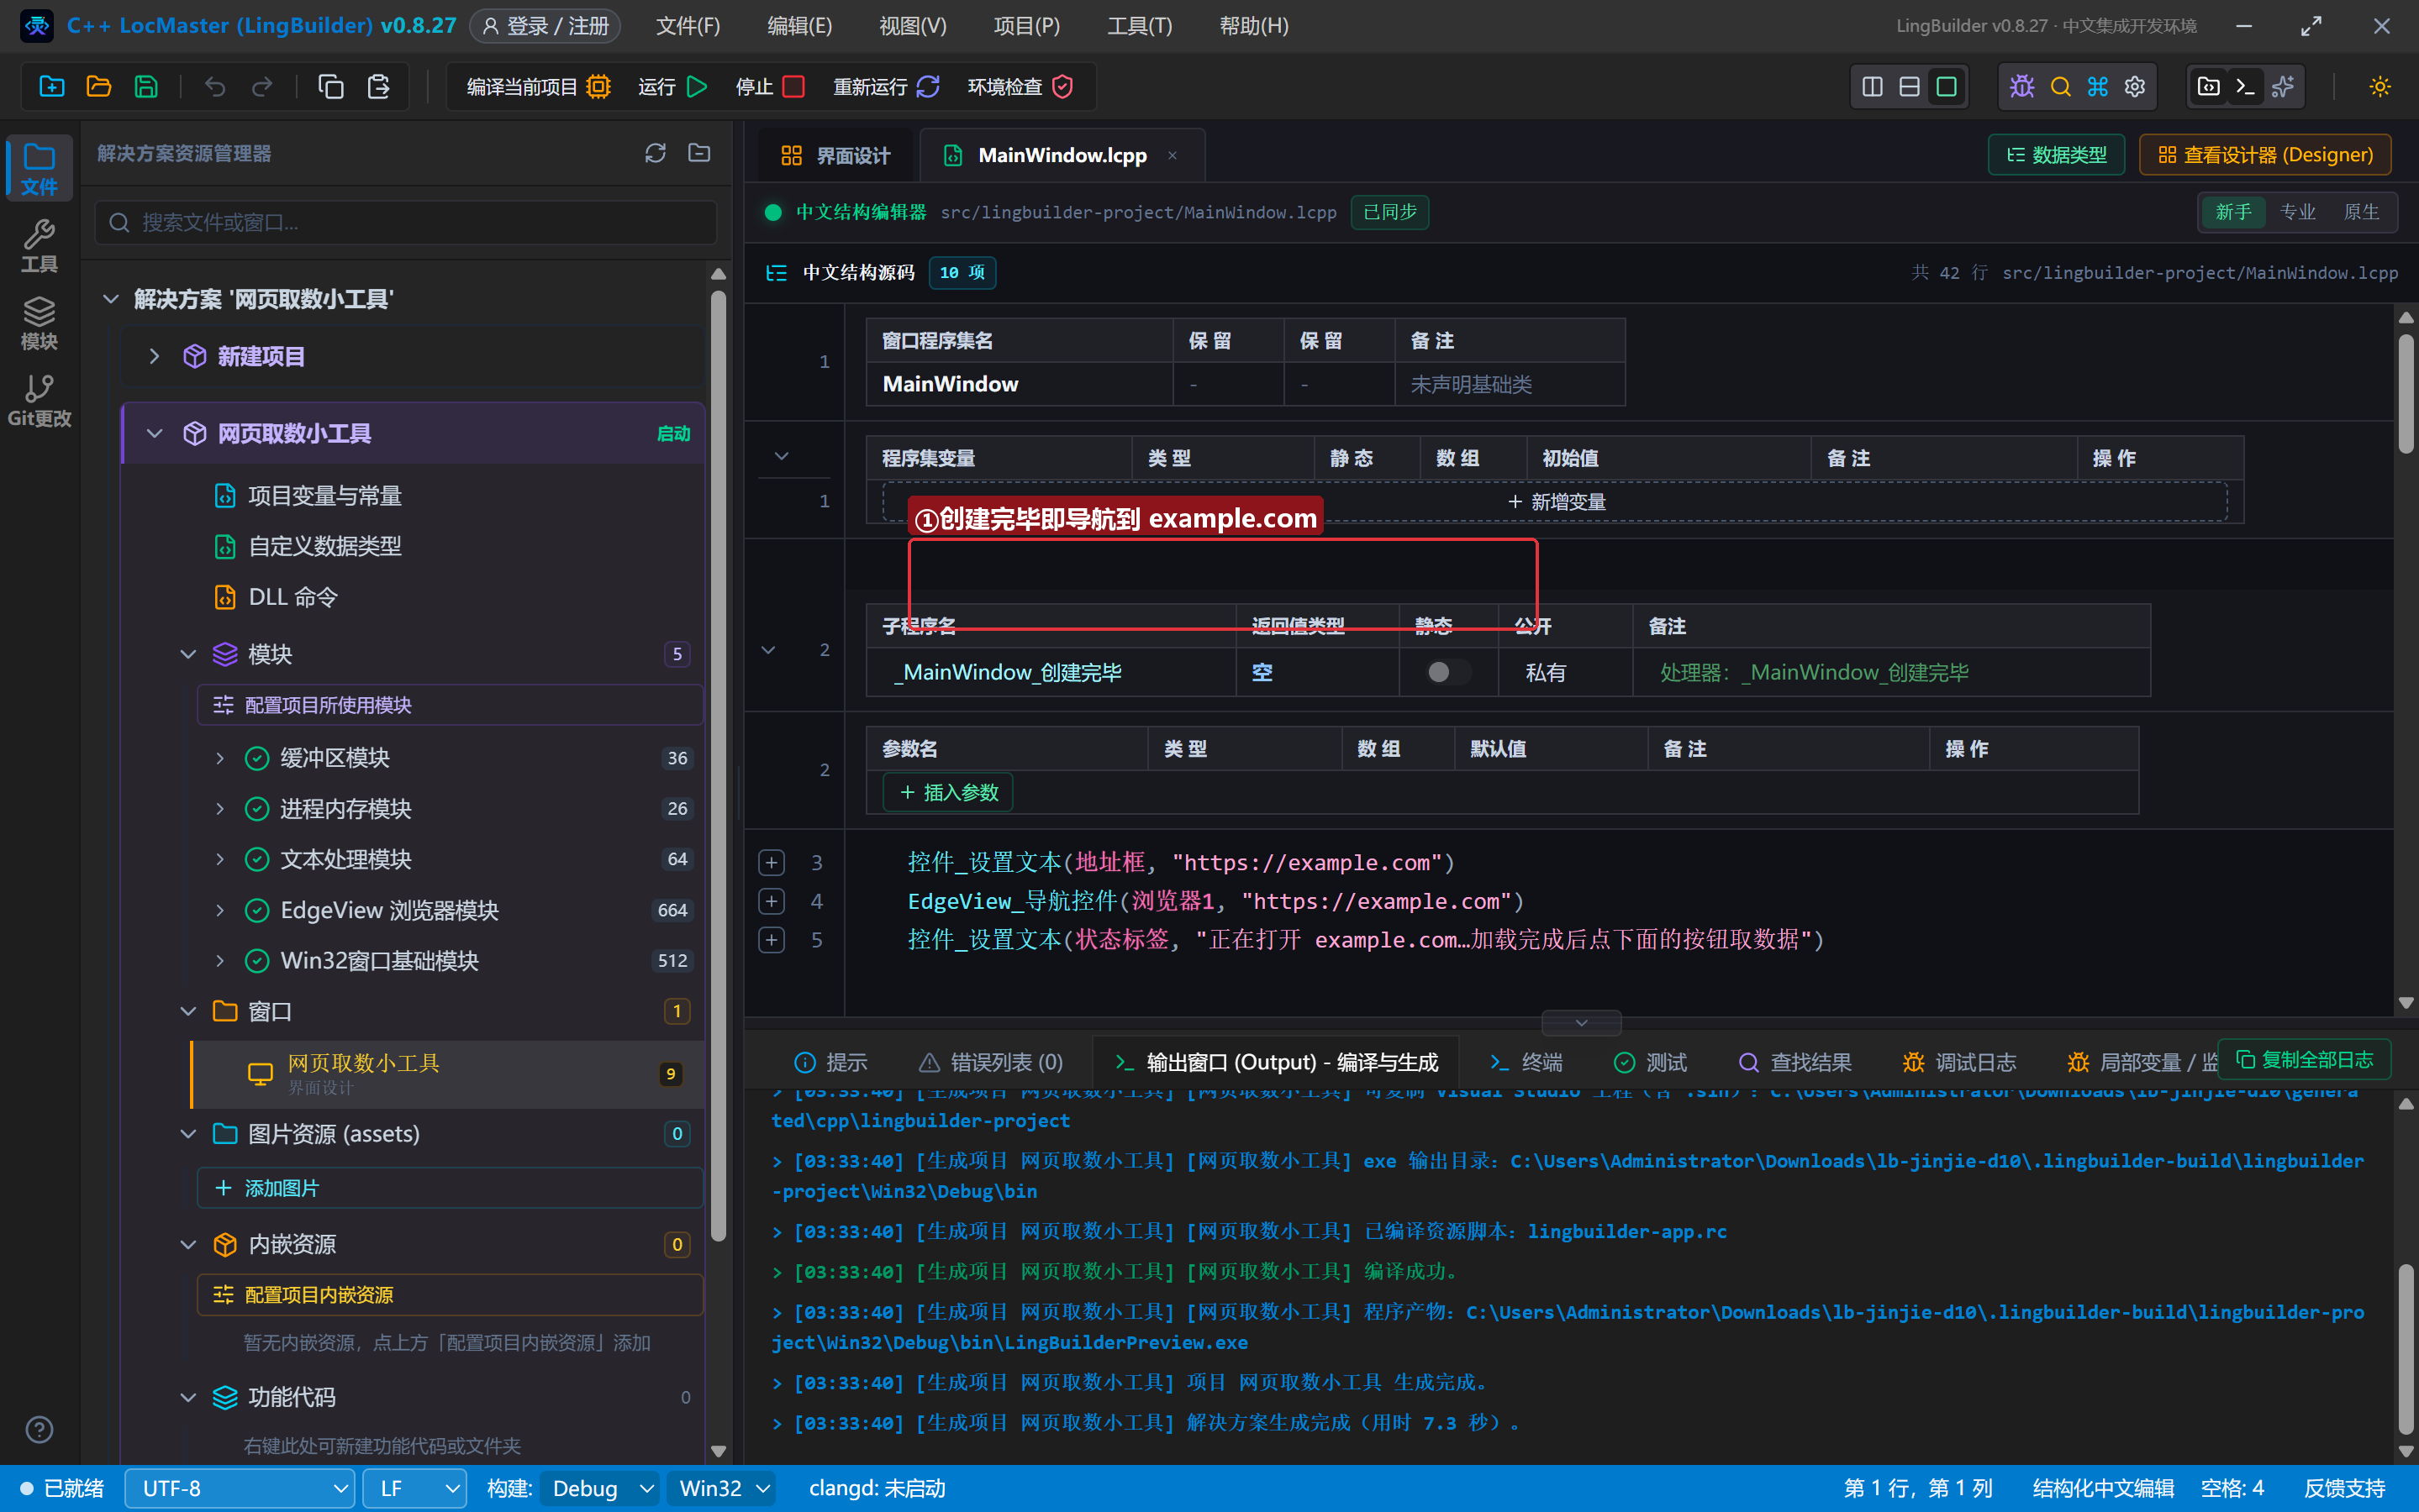Screen dimensions: 2419x1512
Task: Click the undo arrow icon
Action: [x=215, y=86]
